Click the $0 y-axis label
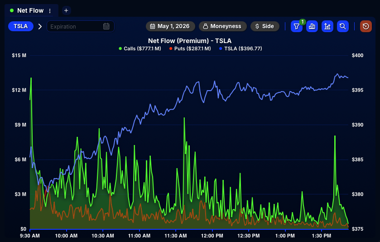This screenshot has height=242, width=380. tap(23, 229)
